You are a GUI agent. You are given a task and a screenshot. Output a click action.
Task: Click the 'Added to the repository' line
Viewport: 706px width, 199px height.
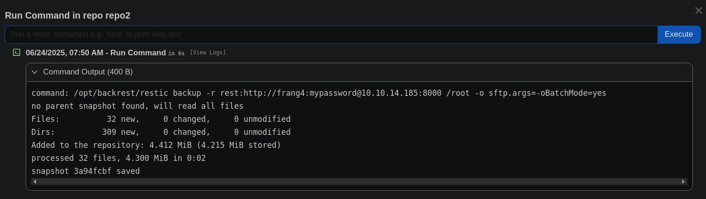coord(156,145)
